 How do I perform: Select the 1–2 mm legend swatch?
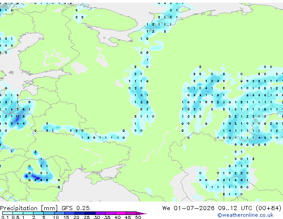[28, 213]
